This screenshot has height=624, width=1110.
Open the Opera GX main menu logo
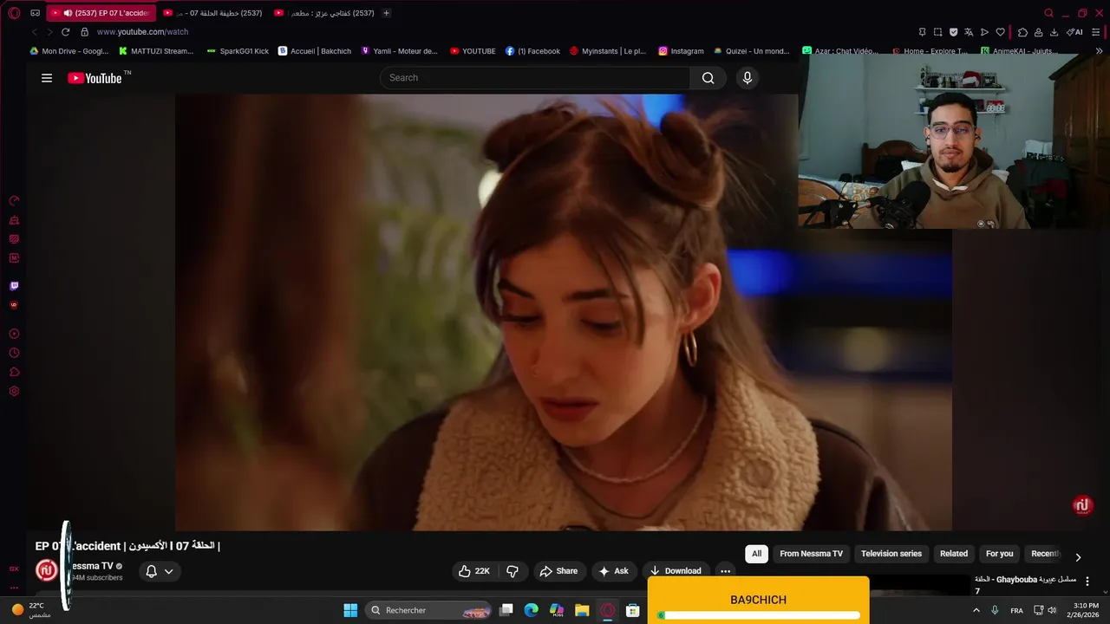coord(14,13)
